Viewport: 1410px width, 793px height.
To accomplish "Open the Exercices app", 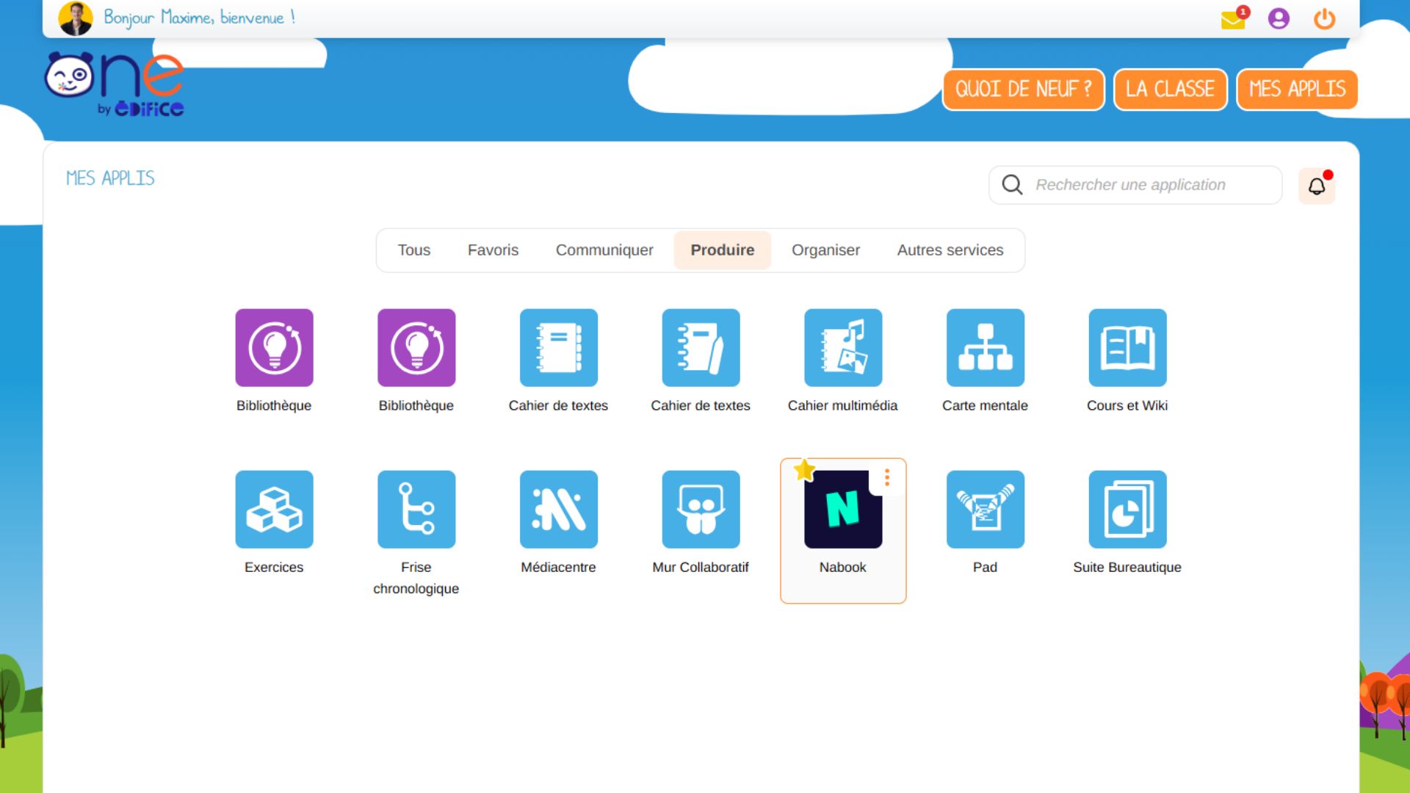I will coord(274,510).
